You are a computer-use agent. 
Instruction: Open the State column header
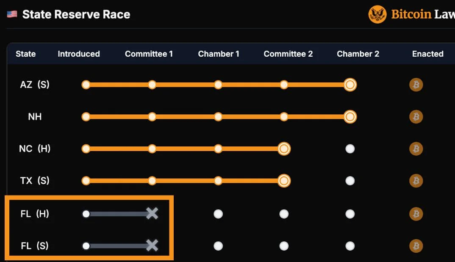click(25, 54)
